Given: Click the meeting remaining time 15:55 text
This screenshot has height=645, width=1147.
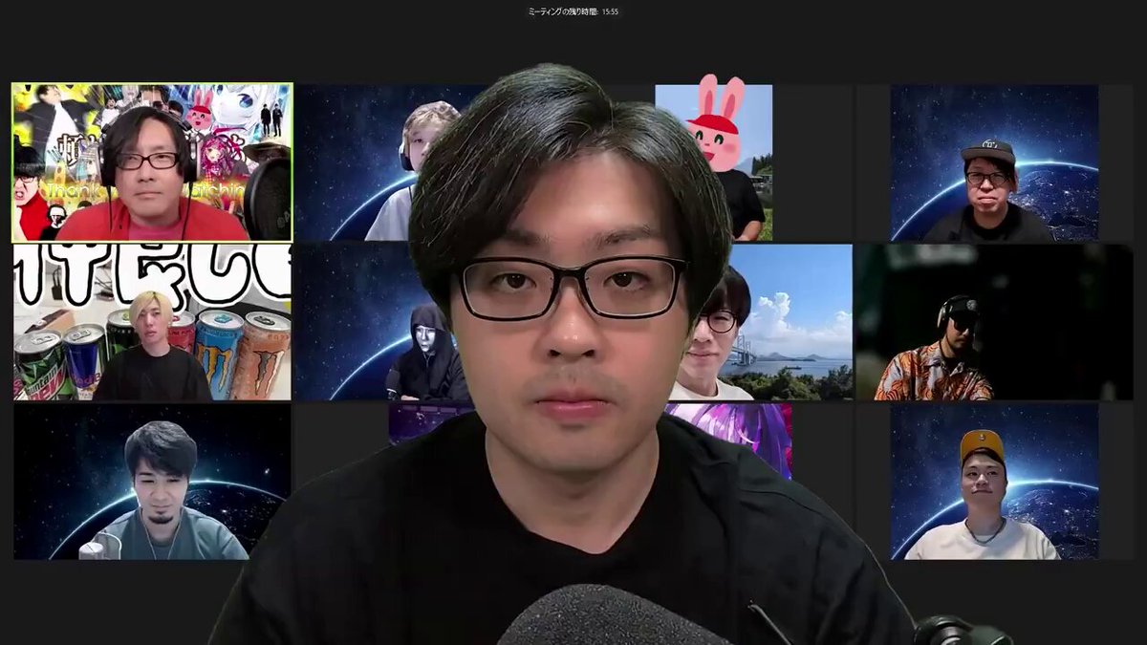Looking at the screenshot, I should point(573,11).
